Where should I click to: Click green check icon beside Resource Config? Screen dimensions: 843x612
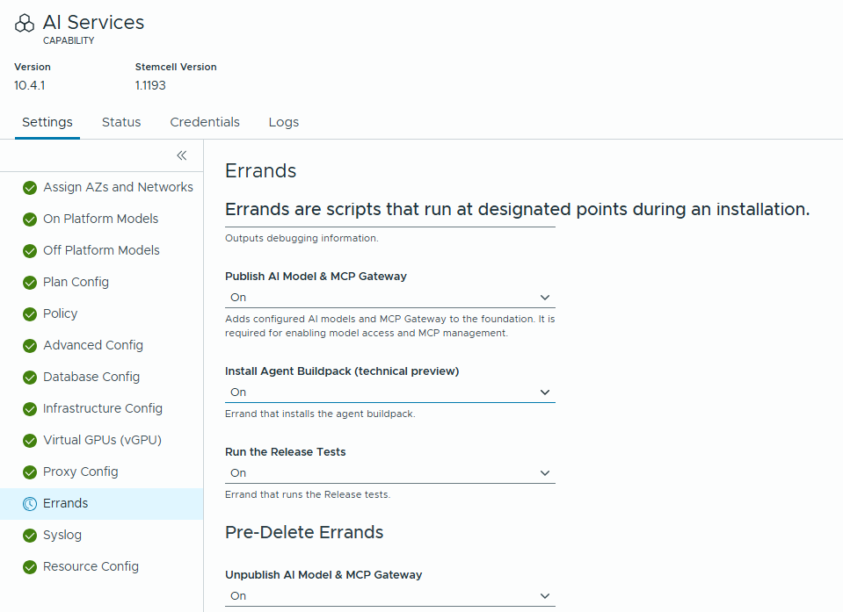click(30, 567)
